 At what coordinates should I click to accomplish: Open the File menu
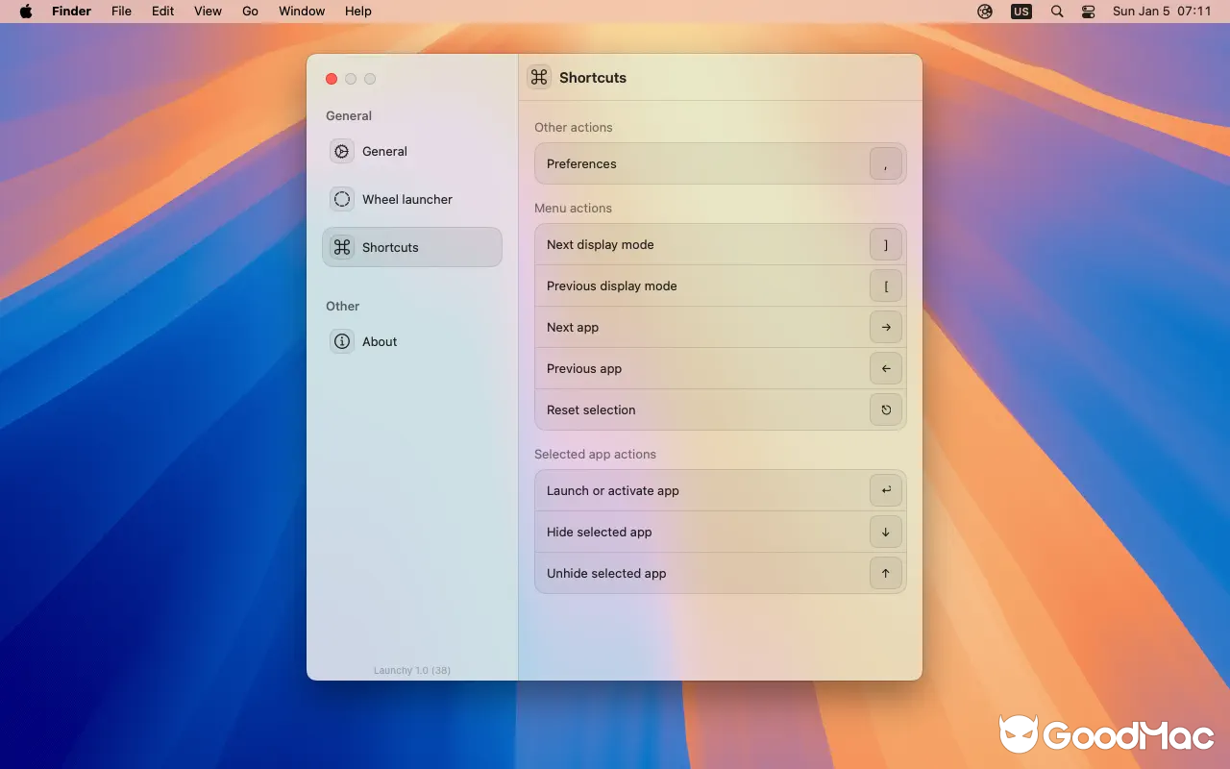tap(121, 12)
